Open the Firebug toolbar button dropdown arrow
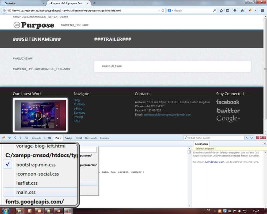The height and width of the screenshot is (214, 267). point(256,10)
